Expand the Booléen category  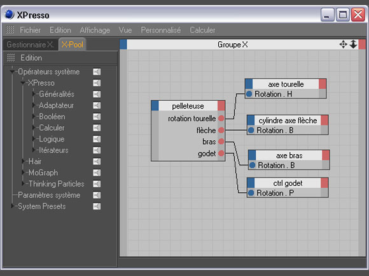click(34, 116)
